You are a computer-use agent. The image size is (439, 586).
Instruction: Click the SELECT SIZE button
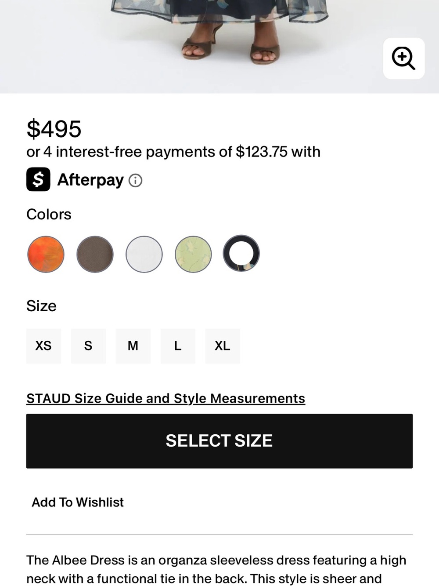click(x=219, y=441)
